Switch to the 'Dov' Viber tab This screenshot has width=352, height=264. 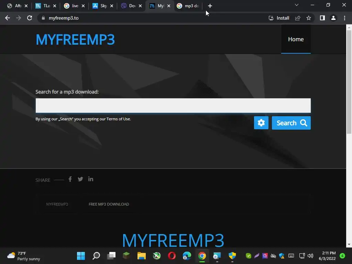(128, 6)
